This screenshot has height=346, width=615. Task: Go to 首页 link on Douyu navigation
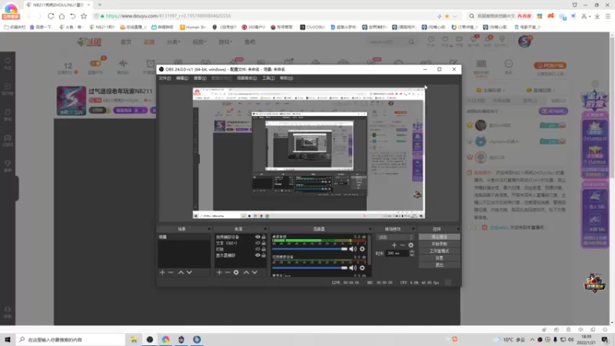coord(126,42)
